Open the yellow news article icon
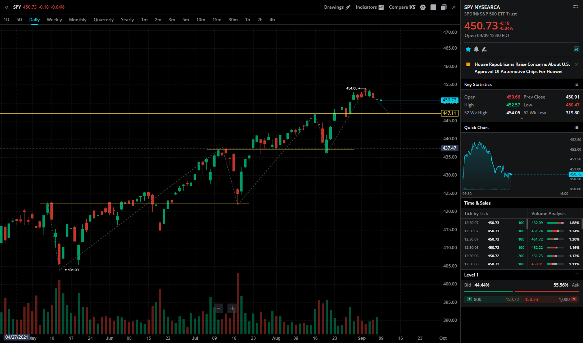This screenshot has width=583, height=343. tap(468, 64)
